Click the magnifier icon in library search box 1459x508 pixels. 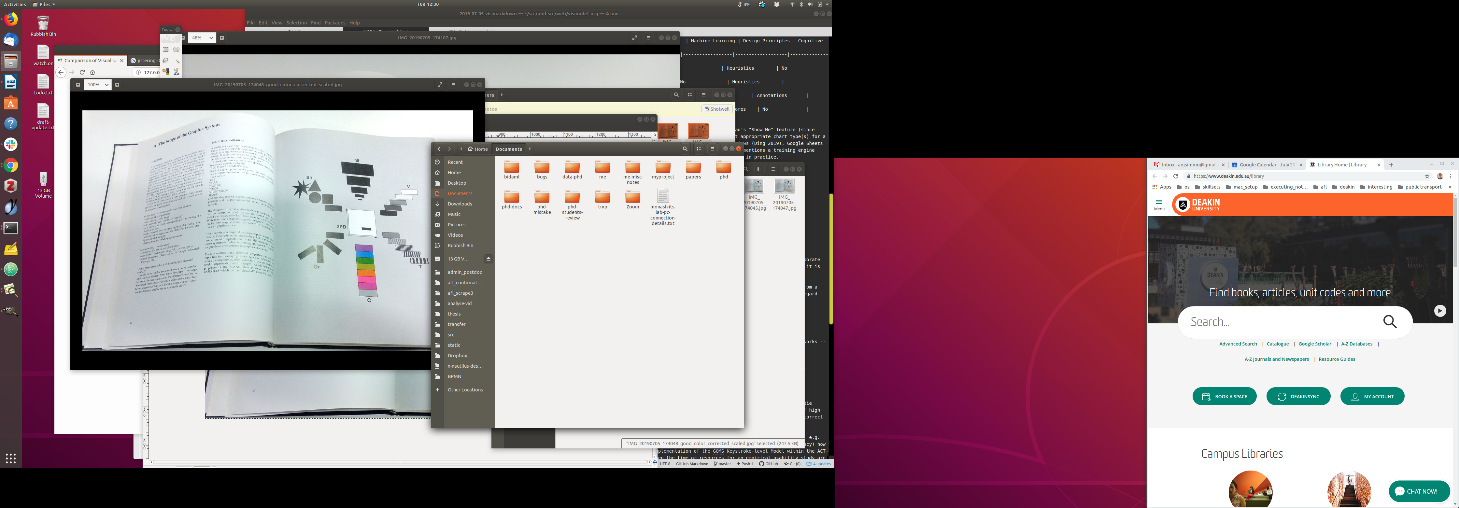tap(1390, 322)
